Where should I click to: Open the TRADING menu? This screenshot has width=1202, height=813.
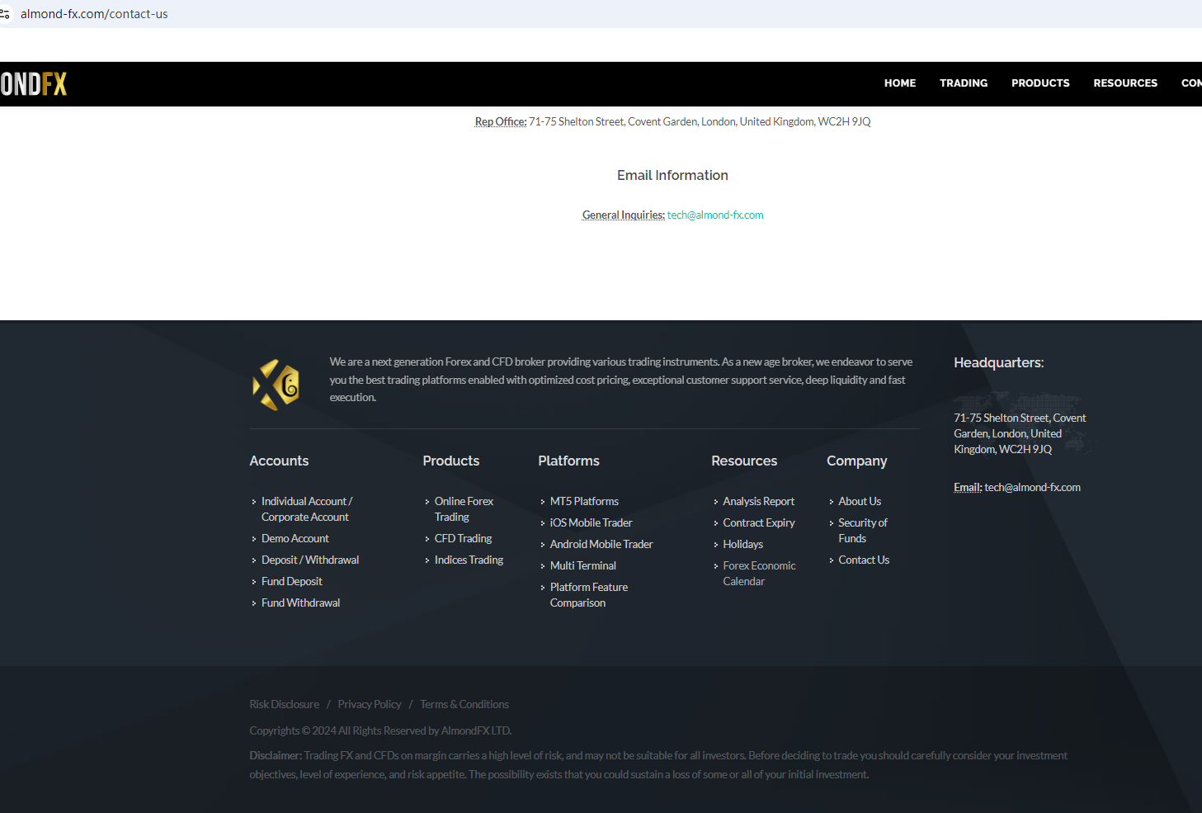(964, 83)
